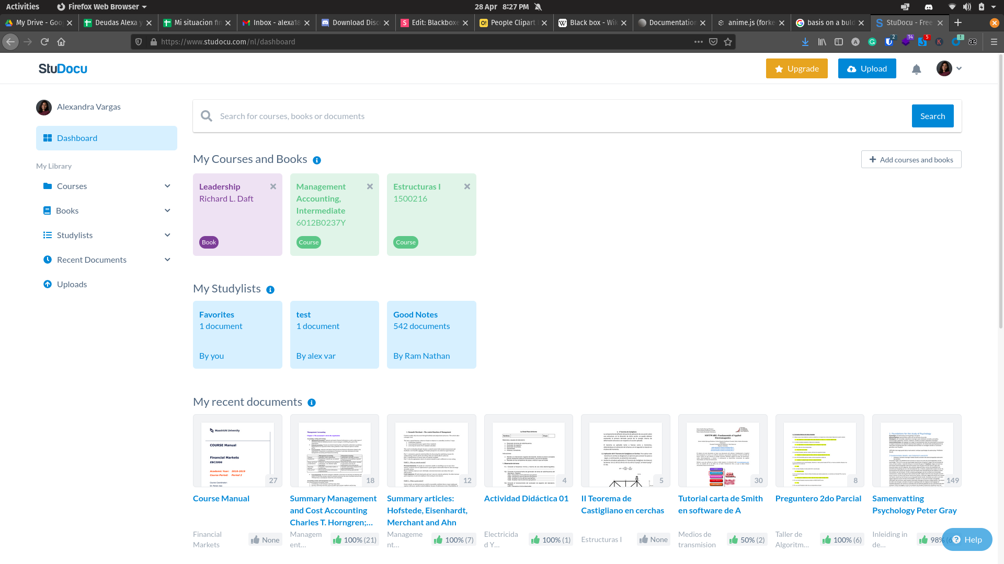Screen dimensions: 1004x564
Task: Remove the Estructuras I course card
Action: (x=467, y=186)
